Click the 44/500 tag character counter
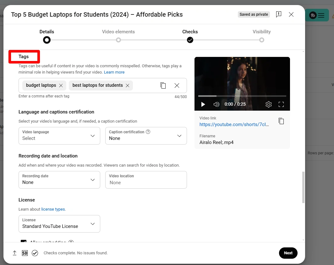 click(x=180, y=97)
